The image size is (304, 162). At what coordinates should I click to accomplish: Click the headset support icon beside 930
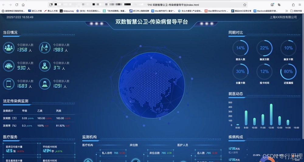9,66
